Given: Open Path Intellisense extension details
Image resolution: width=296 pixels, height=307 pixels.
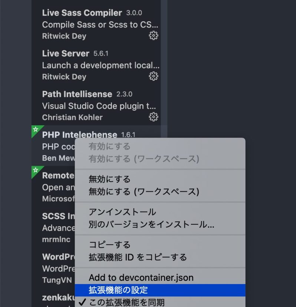Looking at the screenshot, I should 77,94.
